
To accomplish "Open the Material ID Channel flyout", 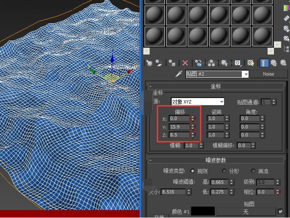I will (x=238, y=63).
